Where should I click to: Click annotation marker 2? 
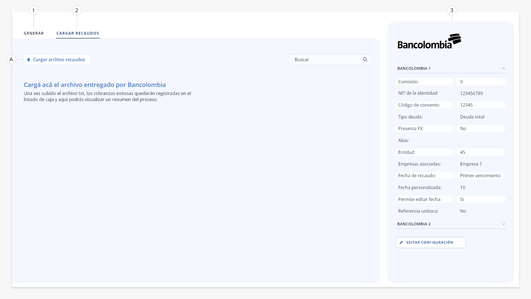[77, 11]
